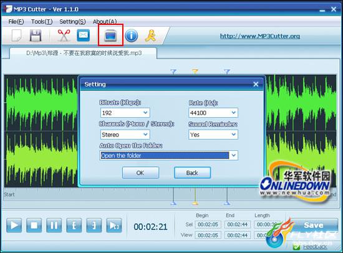Click the yellow playhead marker above waveform
This screenshot has width=343, height=253.
(x=195, y=71)
